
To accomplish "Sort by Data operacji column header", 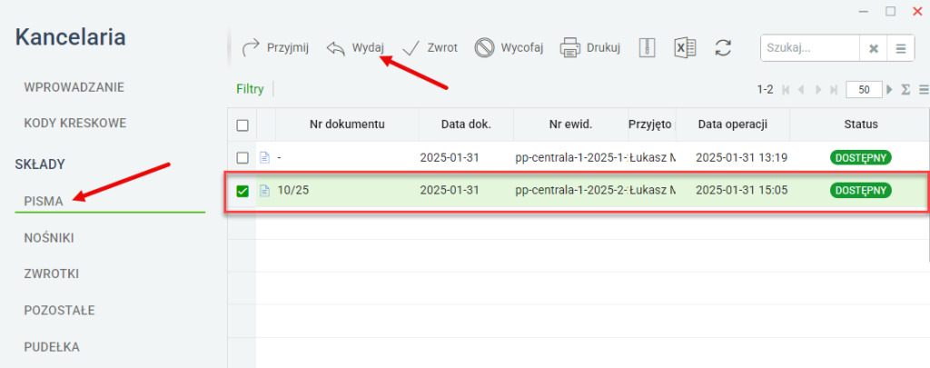I will click(733, 124).
